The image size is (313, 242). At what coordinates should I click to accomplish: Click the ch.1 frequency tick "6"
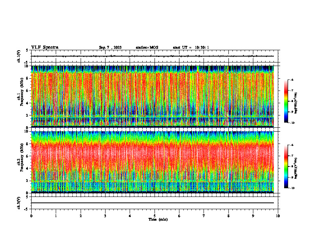28,91
